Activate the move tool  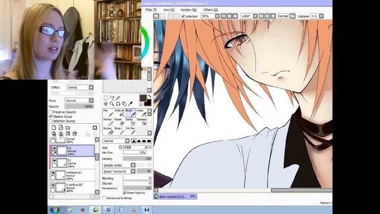(x=106, y=104)
